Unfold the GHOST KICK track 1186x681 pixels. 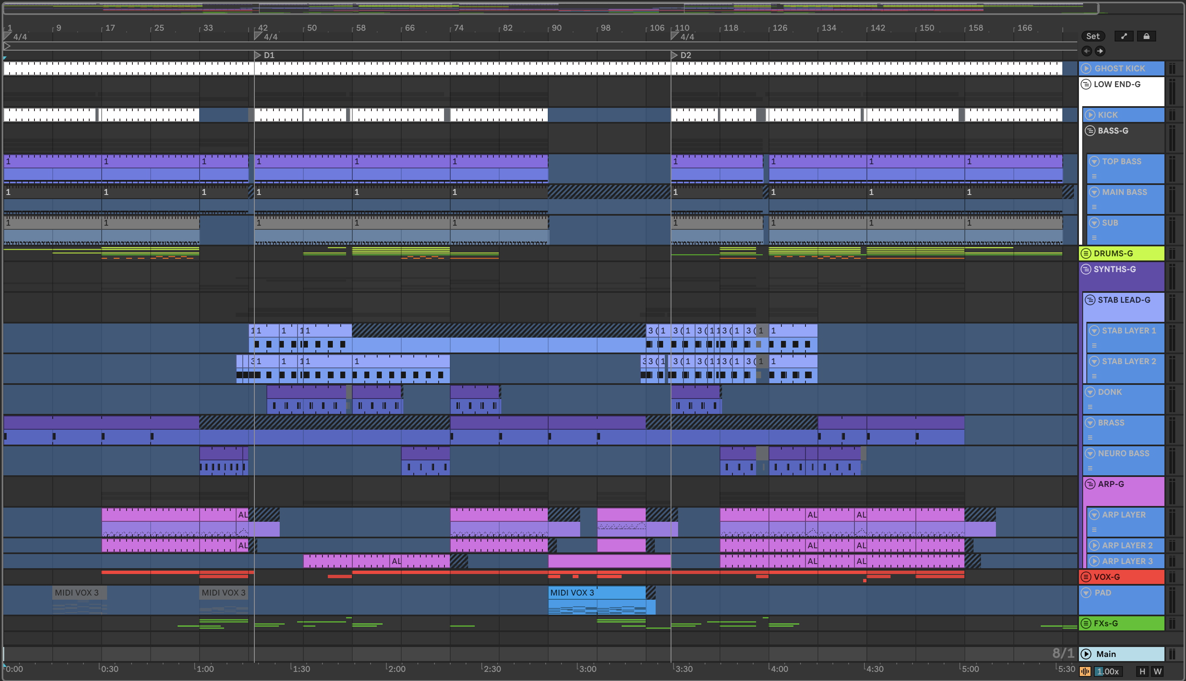click(1086, 68)
